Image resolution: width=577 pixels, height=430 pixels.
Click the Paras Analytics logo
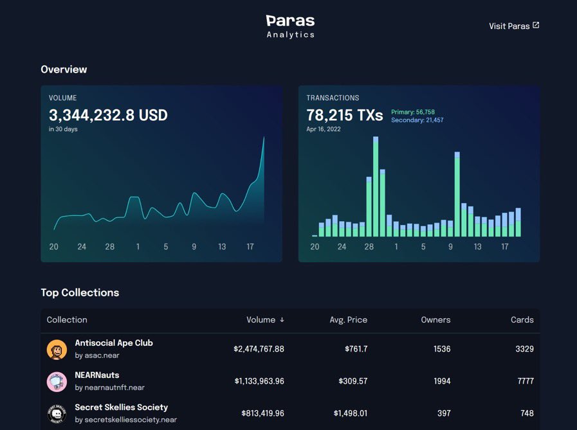tap(290, 26)
